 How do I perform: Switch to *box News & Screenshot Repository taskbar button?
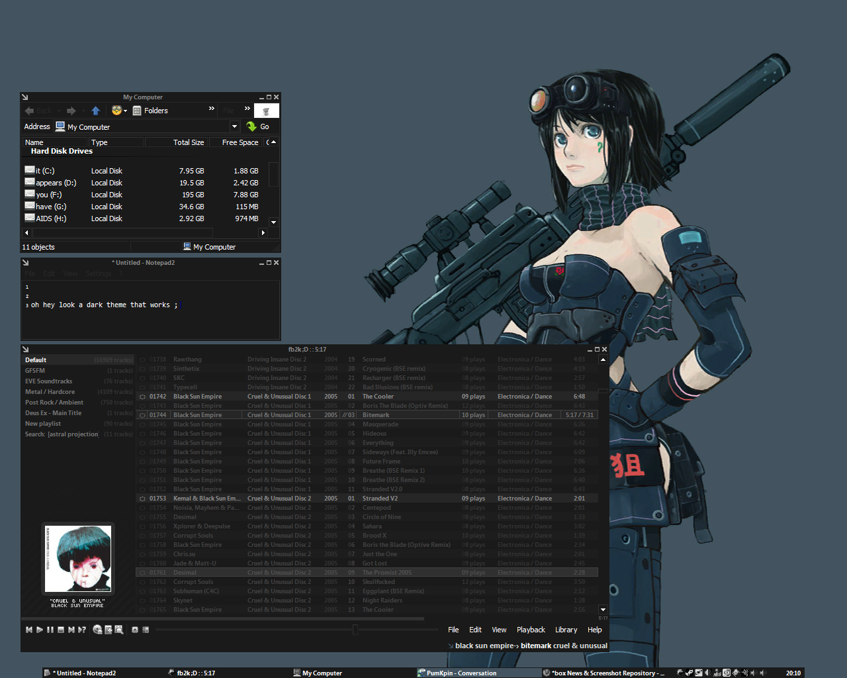tap(603, 673)
